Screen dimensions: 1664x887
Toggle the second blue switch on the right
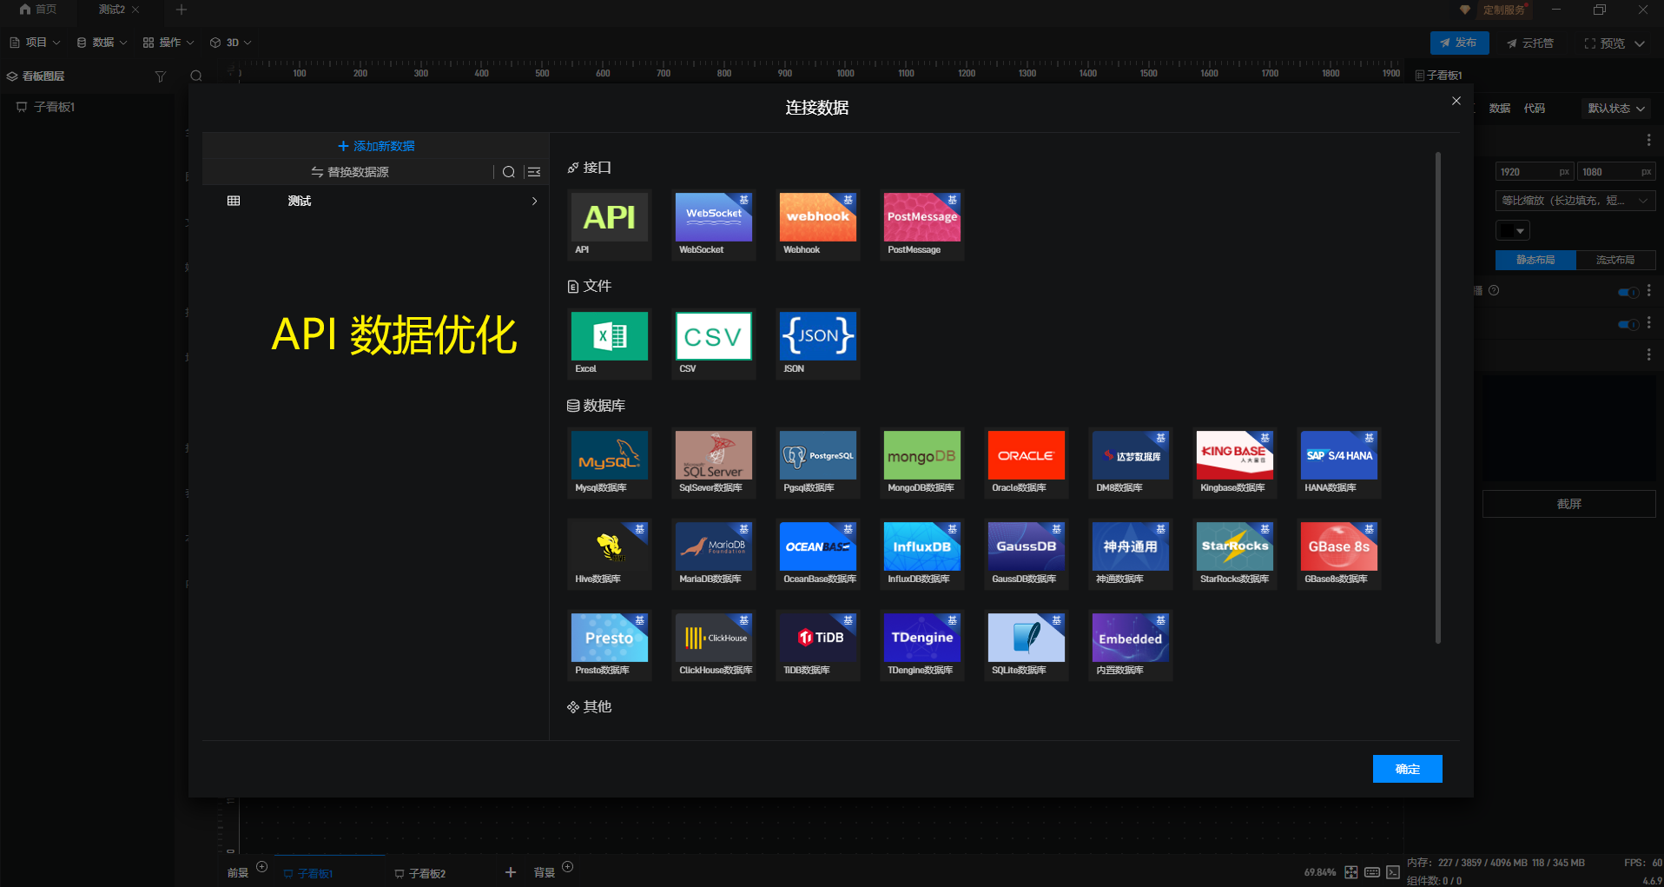[x=1628, y=324]
